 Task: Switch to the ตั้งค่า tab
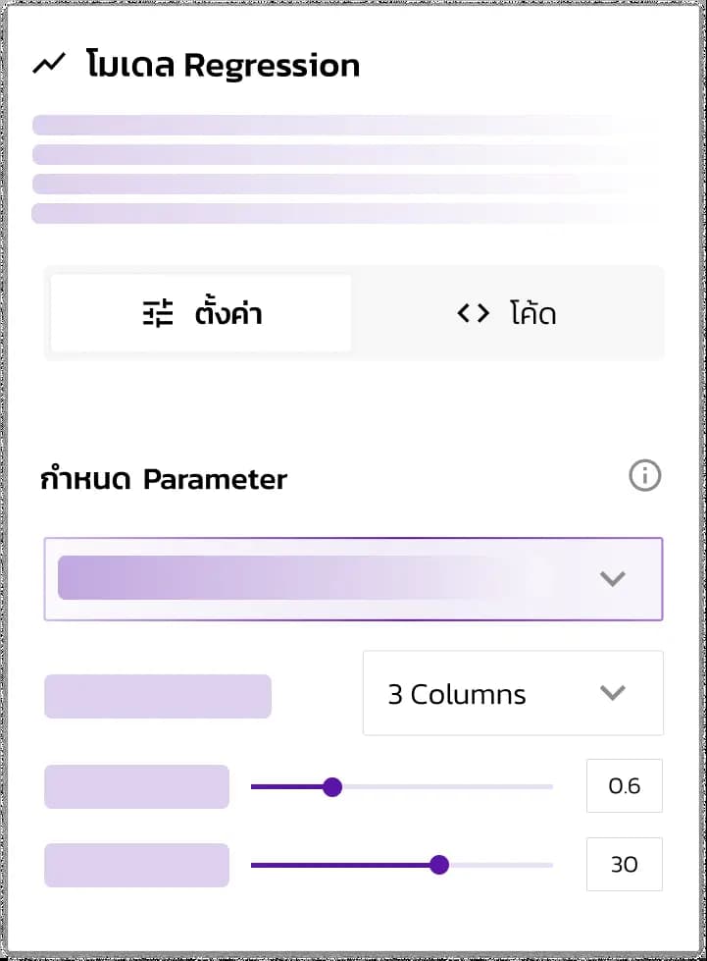pyautogui.click(x=201, y=313)
